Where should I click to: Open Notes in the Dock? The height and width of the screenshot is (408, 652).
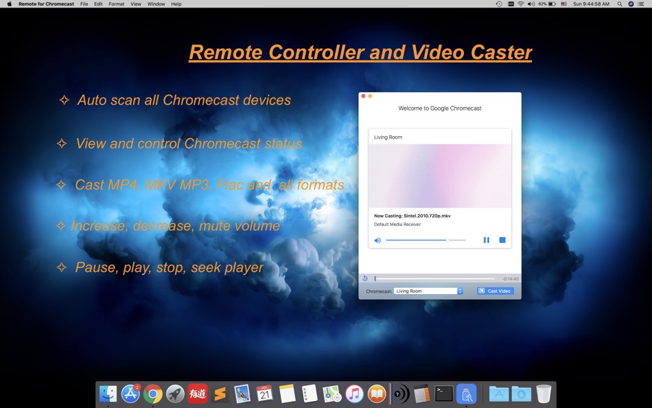pos(287,394)
